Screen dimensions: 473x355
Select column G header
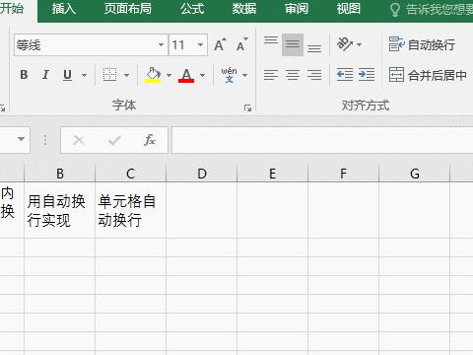click(x=415, y=174)
